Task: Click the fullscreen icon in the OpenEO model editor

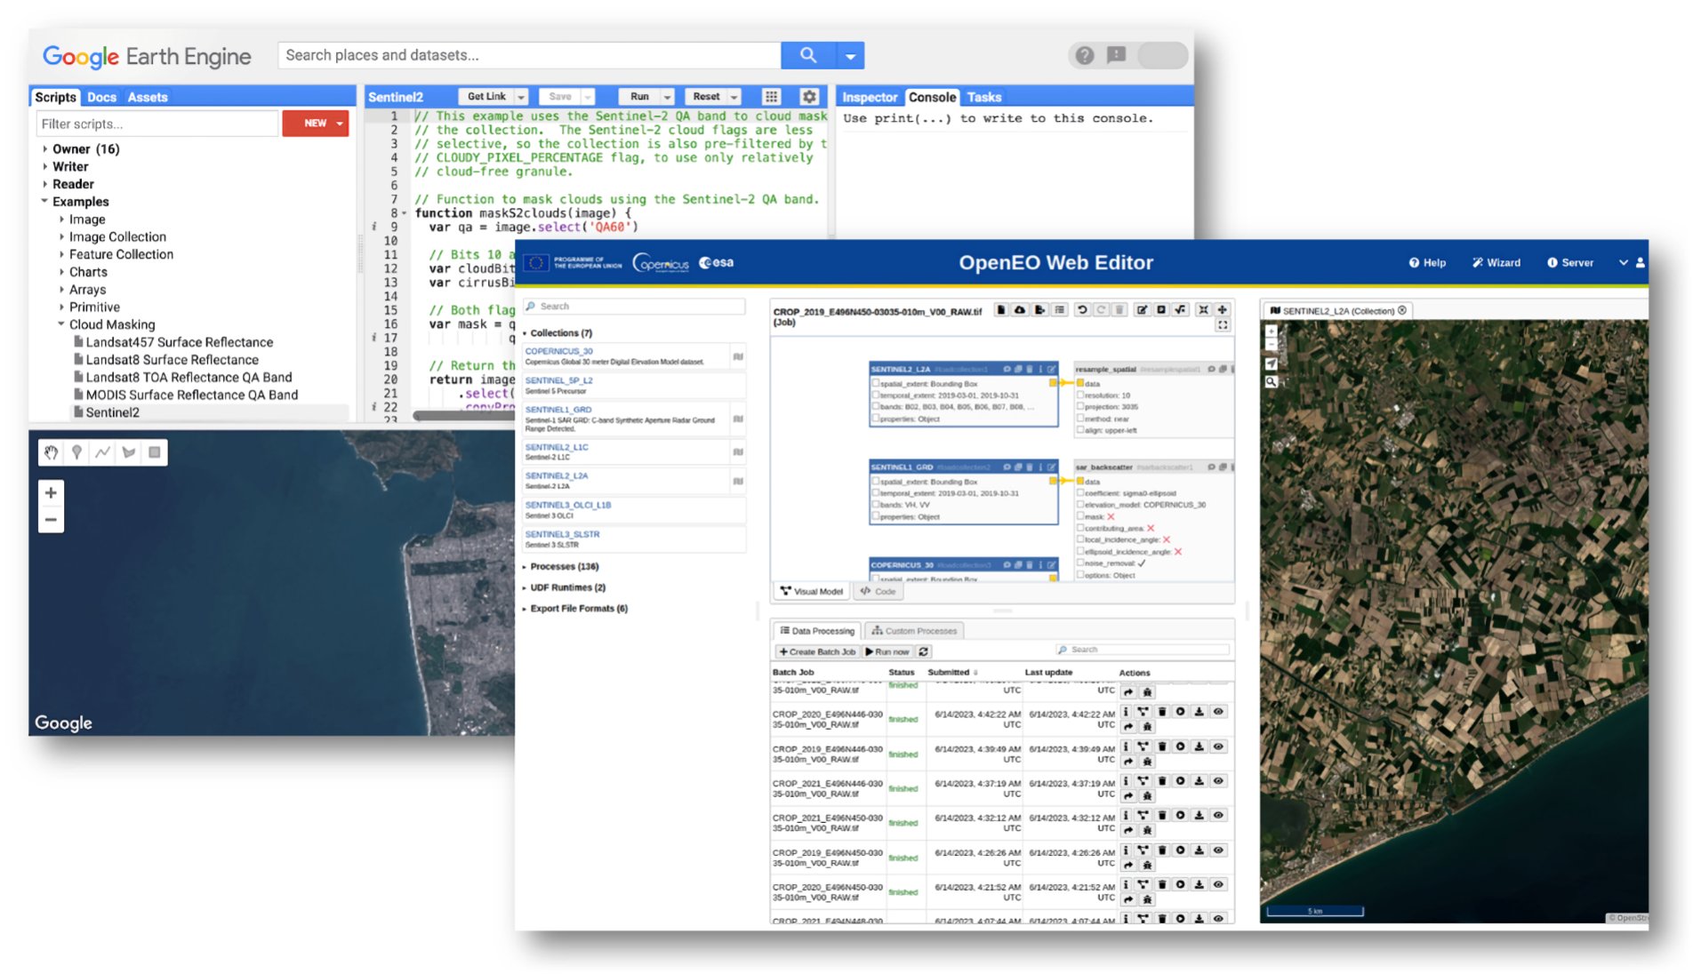Action: pyautogui.click(x=1223, y=325)
